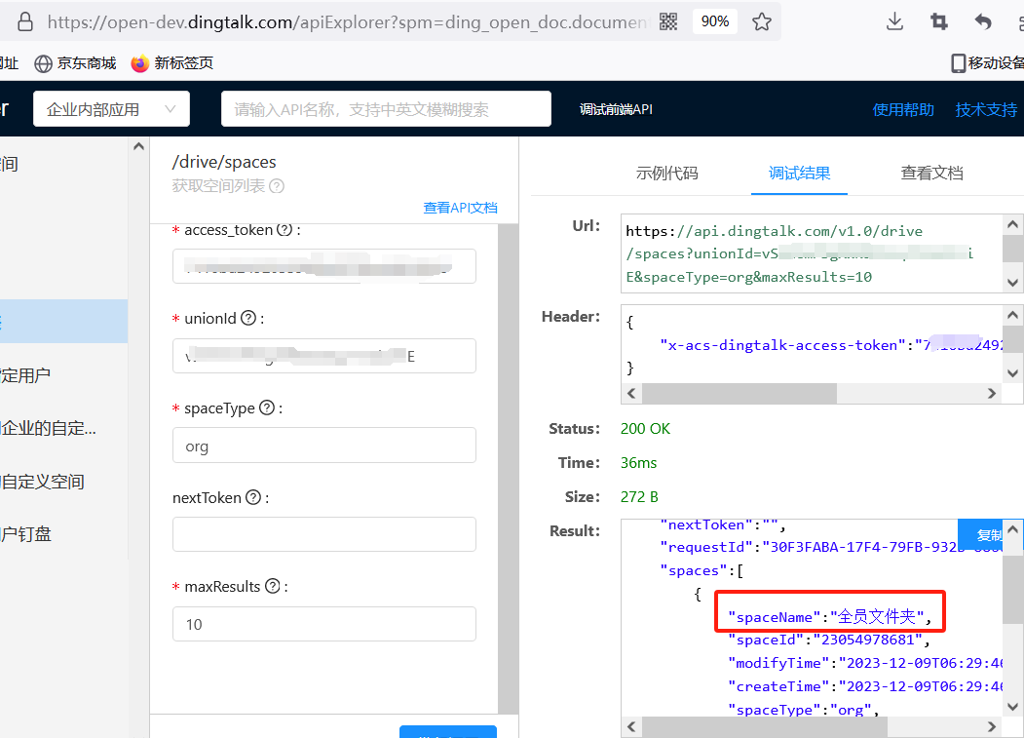Open 使用帮助 link
Screen dimensions: 1024x738
coord(903,109)
